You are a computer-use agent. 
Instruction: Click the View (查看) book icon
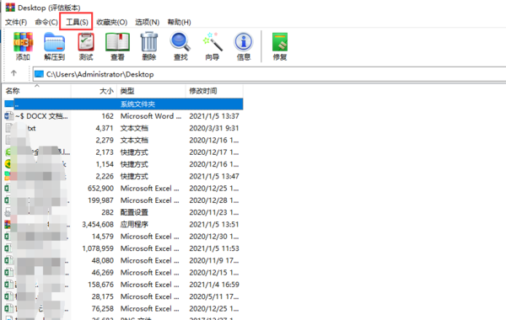pyautogui.click(x=117, y=42)
